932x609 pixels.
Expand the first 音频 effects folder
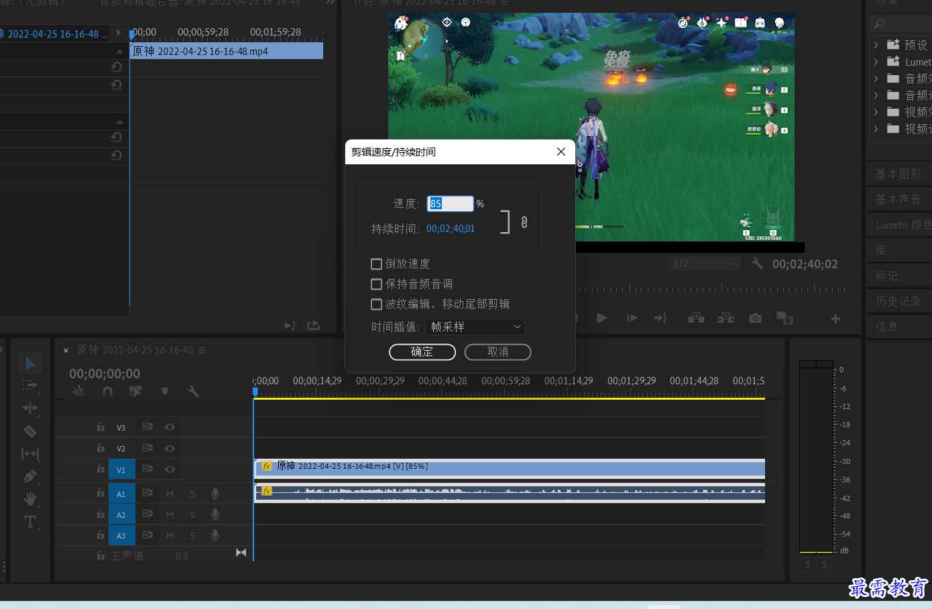[876, 78]
